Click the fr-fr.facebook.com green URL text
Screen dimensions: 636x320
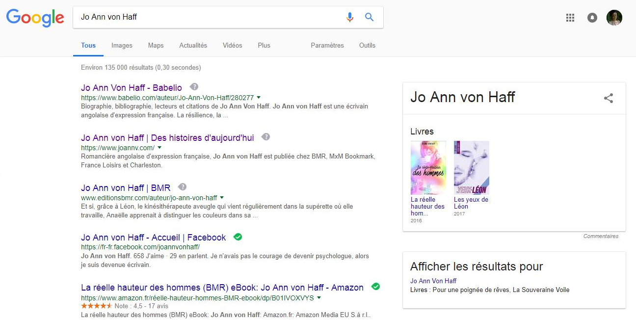140,247
